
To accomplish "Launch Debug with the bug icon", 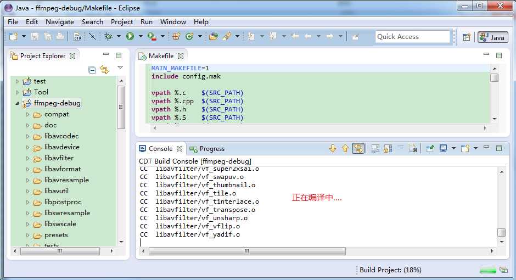I will [x=108, y=36].
